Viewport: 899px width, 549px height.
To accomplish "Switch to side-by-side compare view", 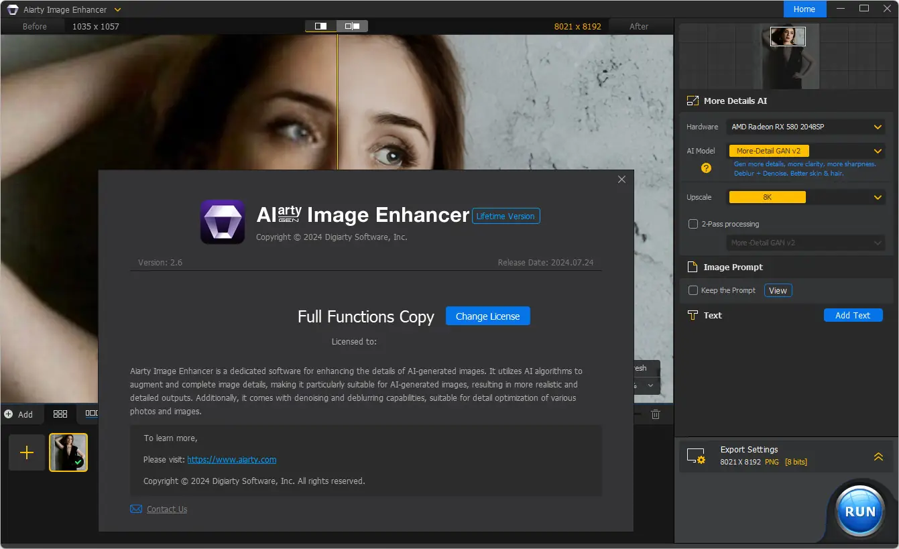I will click(x=352, y=26).
